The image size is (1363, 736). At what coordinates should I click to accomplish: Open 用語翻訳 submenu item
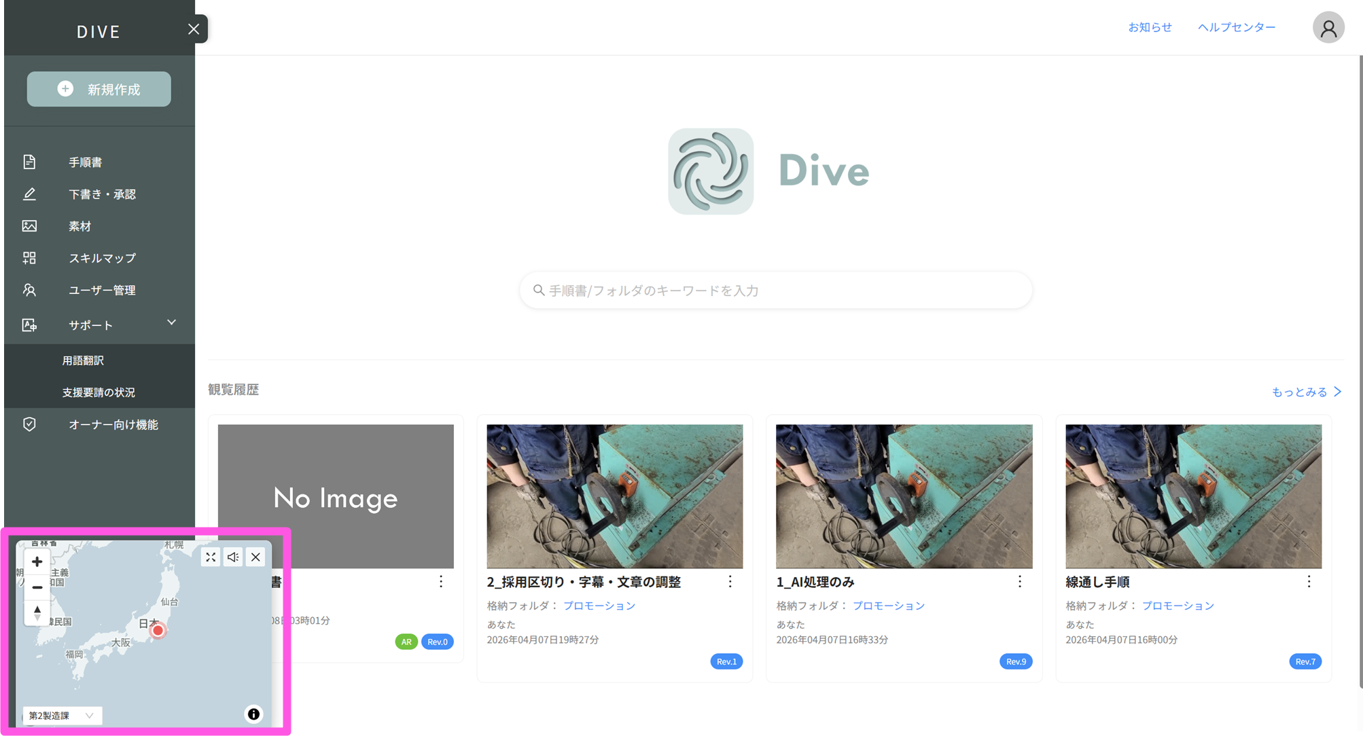click(83, 361)
